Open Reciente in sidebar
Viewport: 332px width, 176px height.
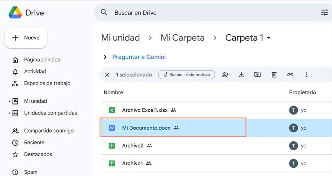tap(34, 142)
